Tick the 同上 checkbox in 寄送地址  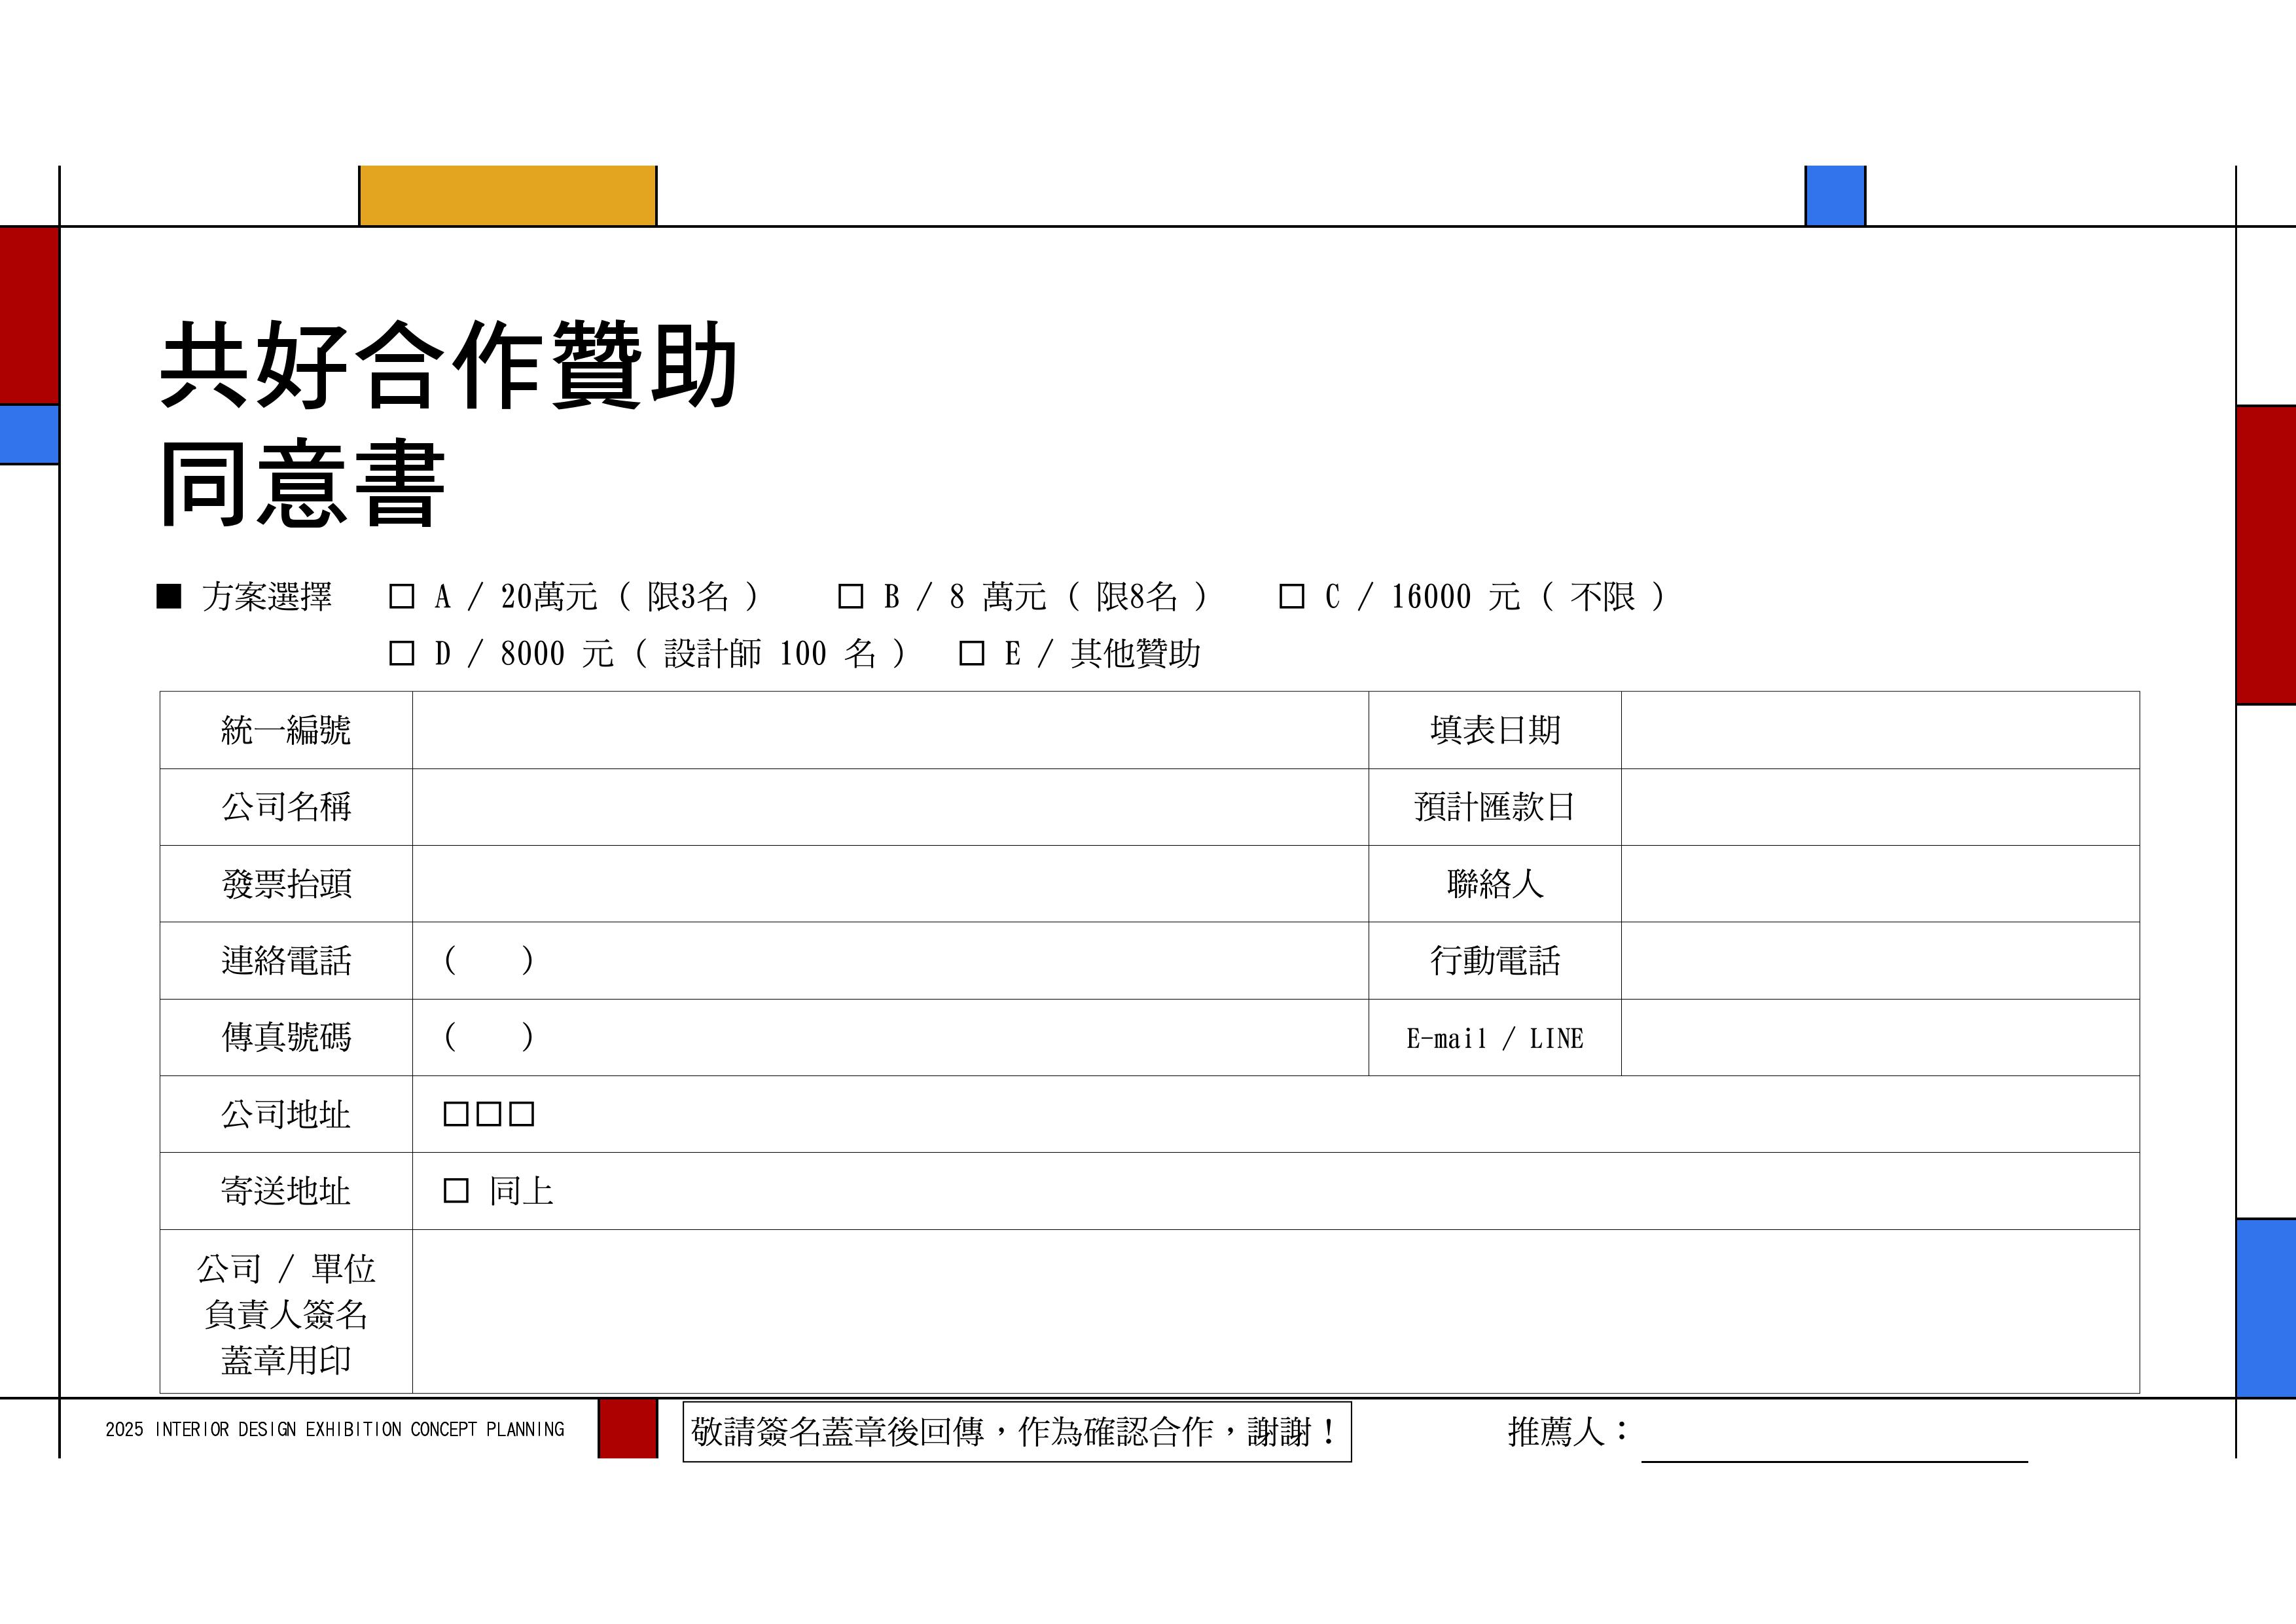pos(456,1190)
